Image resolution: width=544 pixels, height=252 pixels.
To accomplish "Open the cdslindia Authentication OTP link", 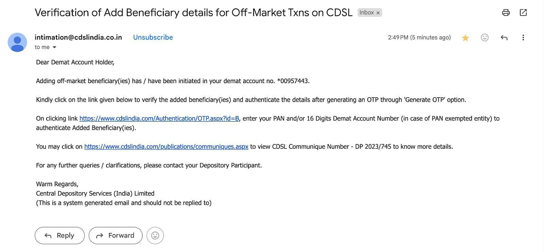I will [x=159, y=118].
